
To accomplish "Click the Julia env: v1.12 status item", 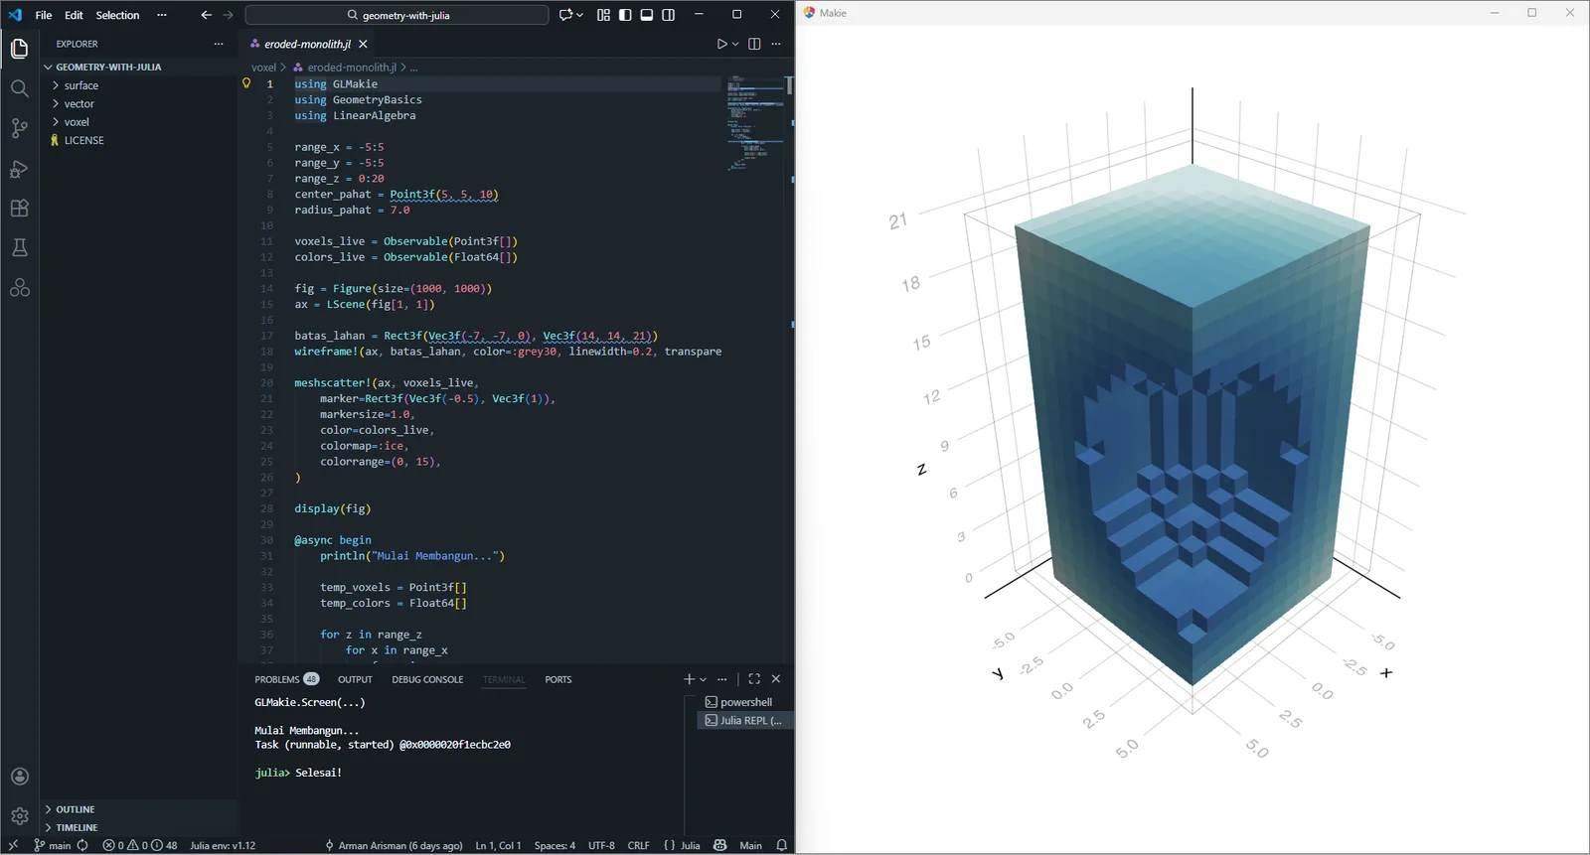I will (x=223, y=845).
